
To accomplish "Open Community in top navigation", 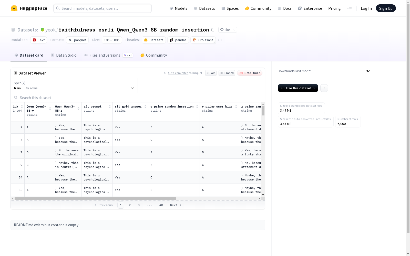I will (x=258, y=8).
